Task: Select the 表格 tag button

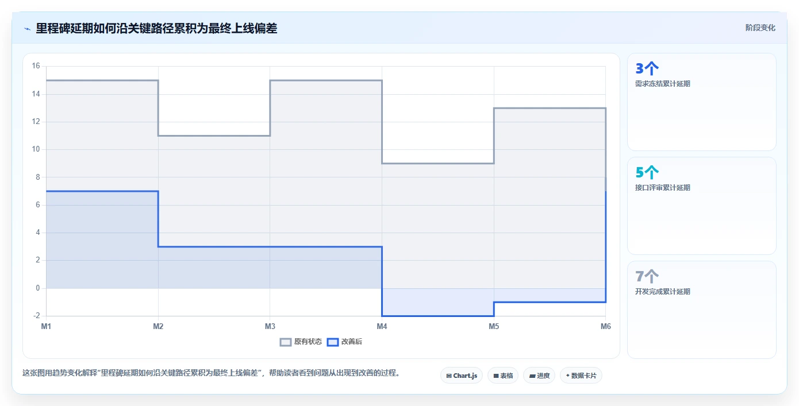Action: tap(502, 376)
